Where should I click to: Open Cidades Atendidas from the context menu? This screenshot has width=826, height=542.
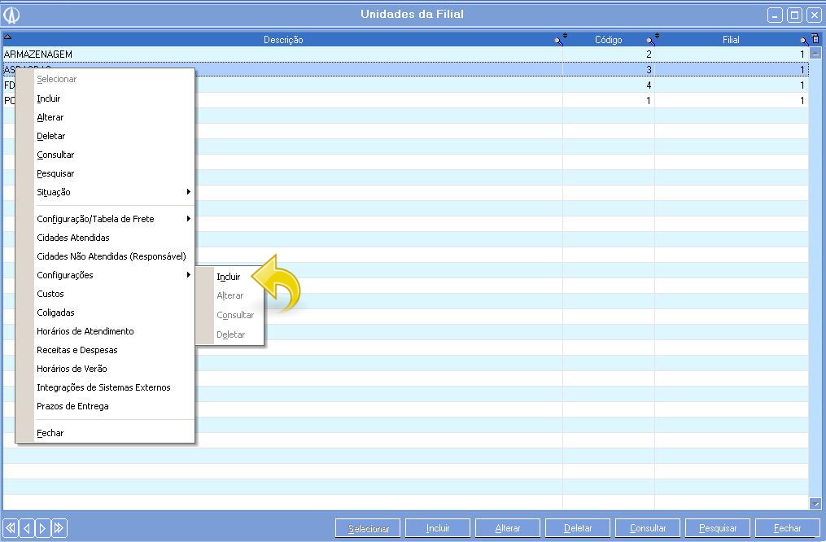point(73,238)
